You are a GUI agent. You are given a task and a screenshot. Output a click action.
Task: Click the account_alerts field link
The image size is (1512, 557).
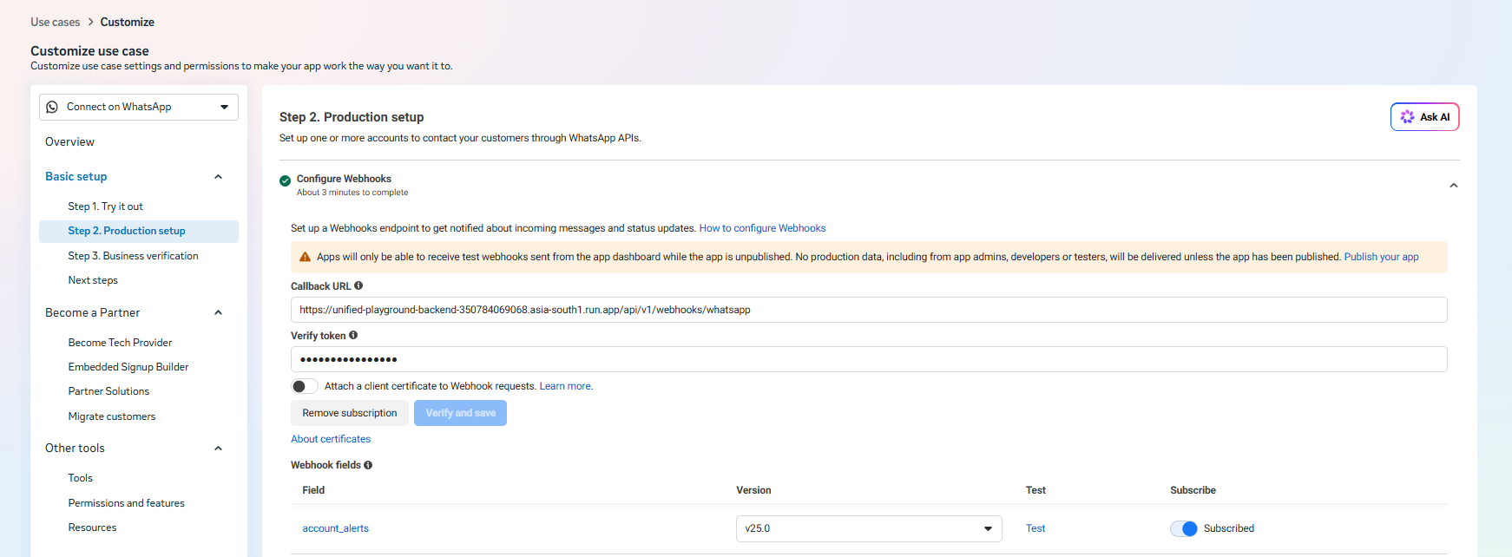pos(335,528)
